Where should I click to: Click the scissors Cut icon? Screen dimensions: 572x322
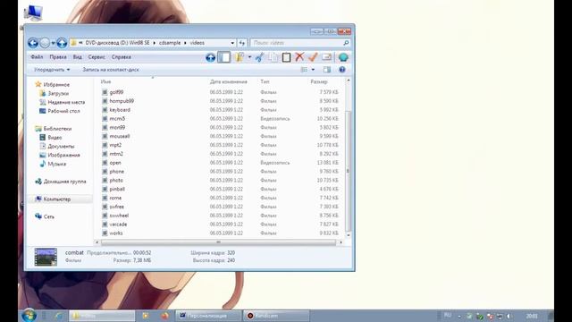pyautogui.click(x=260, y=57)
